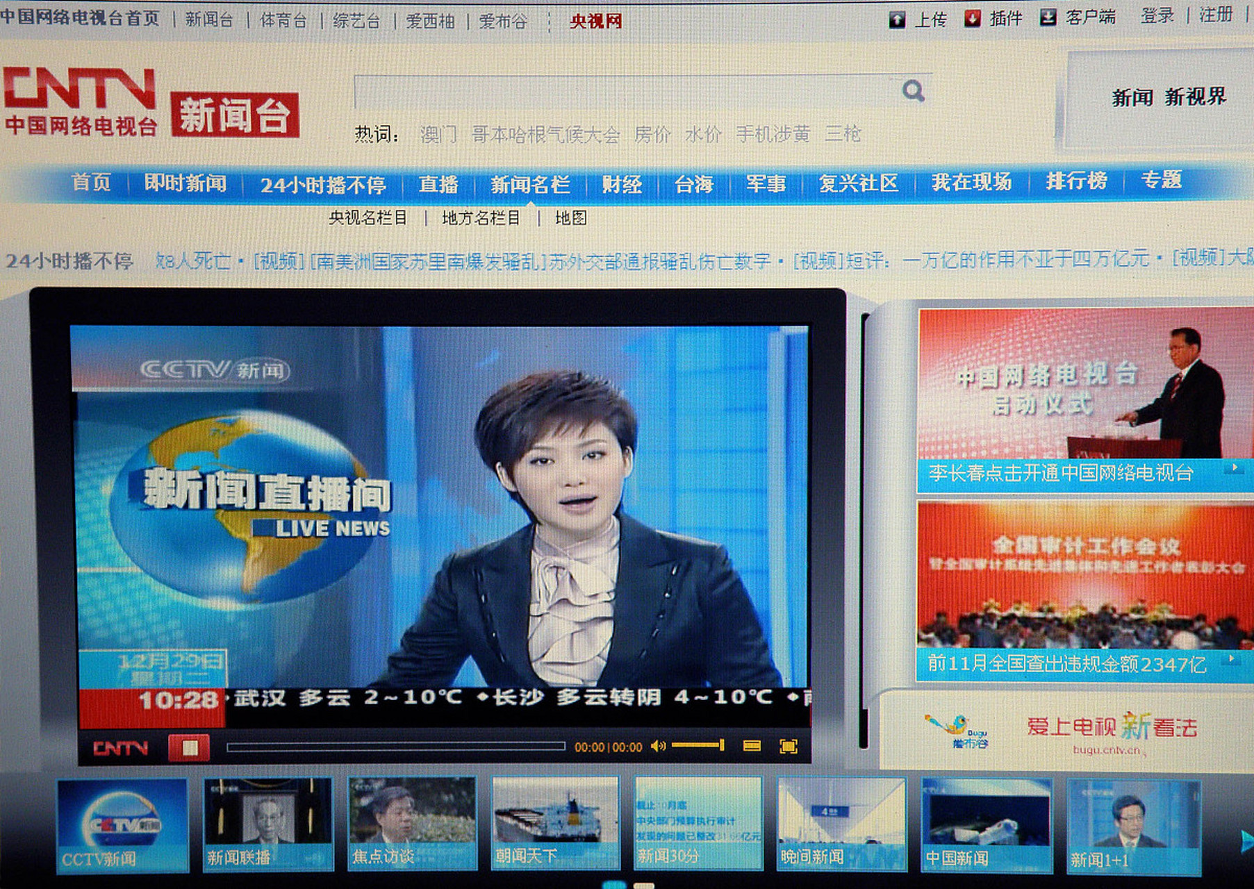Select the 新闻1+1 program thumbnail

tap(1134, 826)
